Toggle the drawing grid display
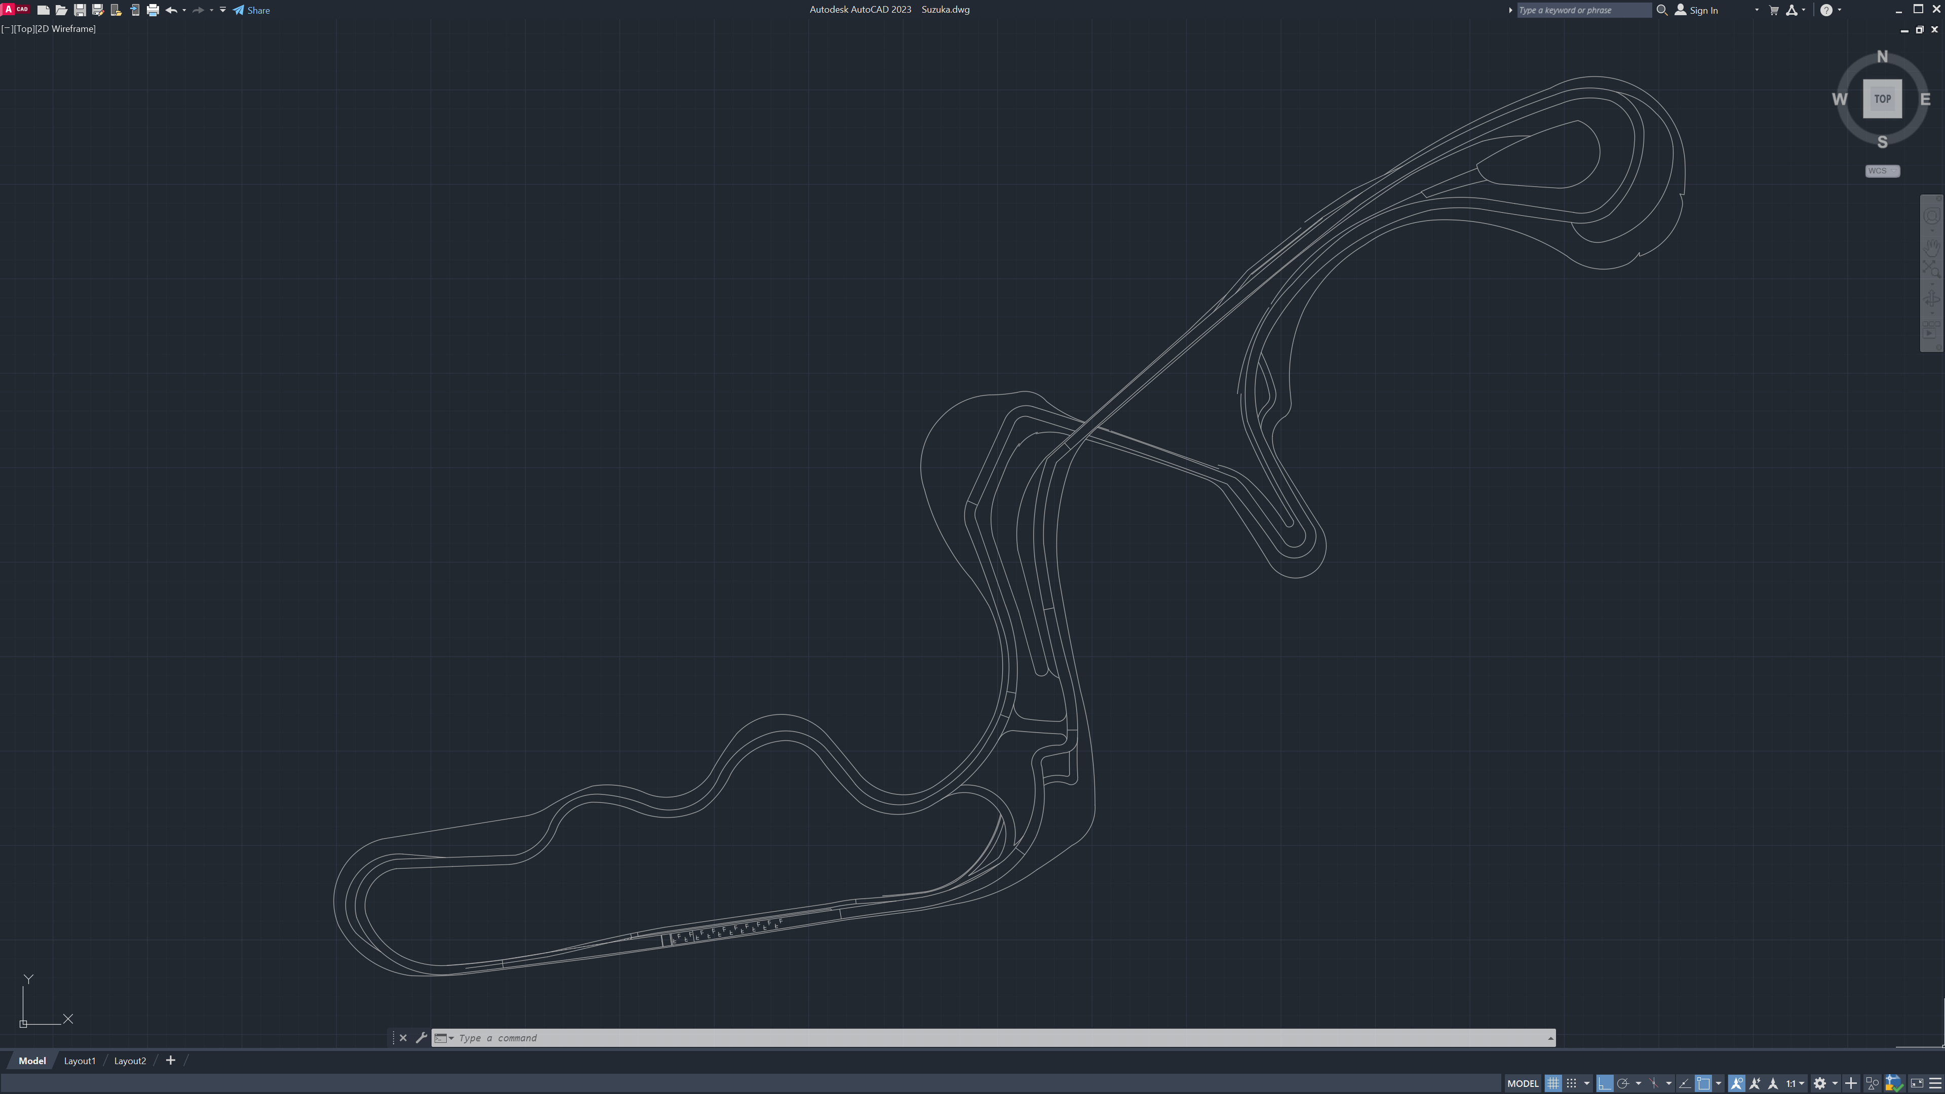 click(x=1553, y=1083)
